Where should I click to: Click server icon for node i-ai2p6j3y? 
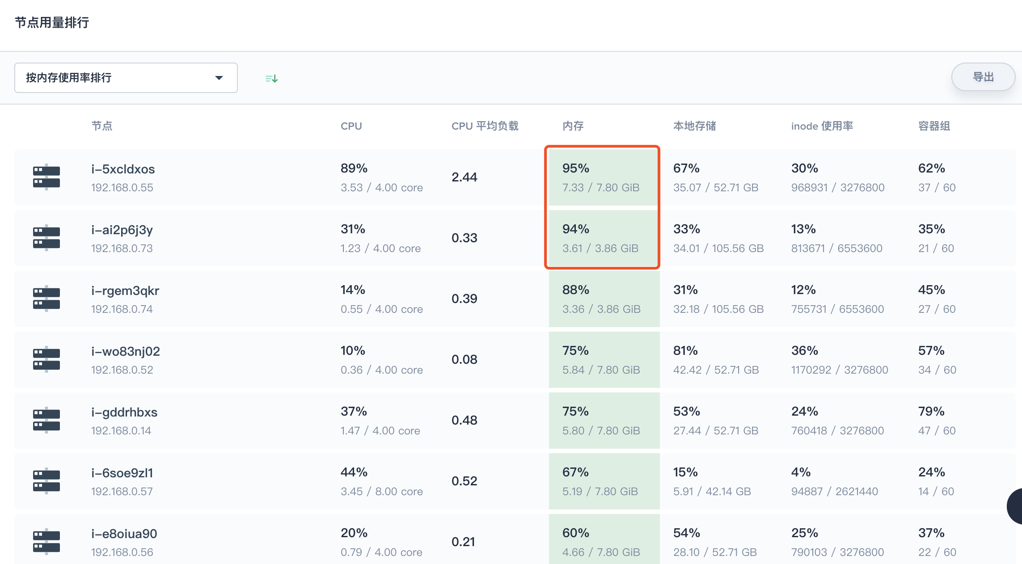coord(46,238)
